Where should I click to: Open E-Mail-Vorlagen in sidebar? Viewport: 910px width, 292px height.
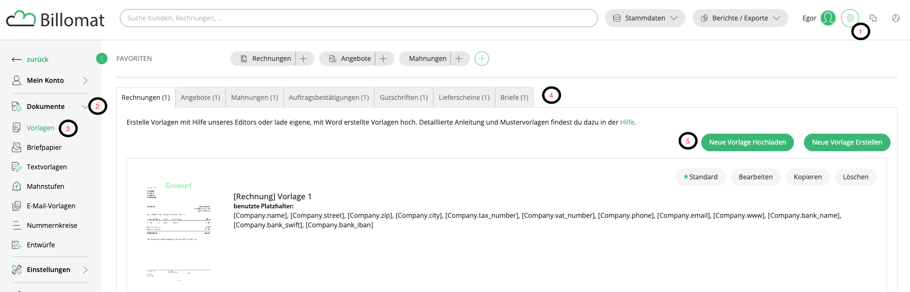(51, 206)
